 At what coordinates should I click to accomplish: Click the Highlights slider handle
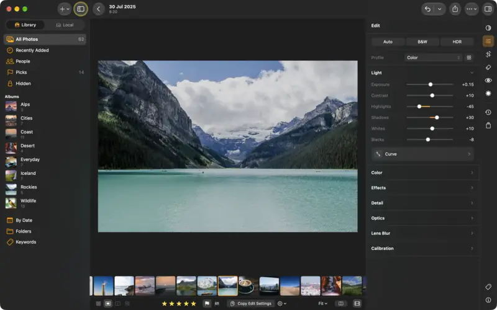[419, 107]
